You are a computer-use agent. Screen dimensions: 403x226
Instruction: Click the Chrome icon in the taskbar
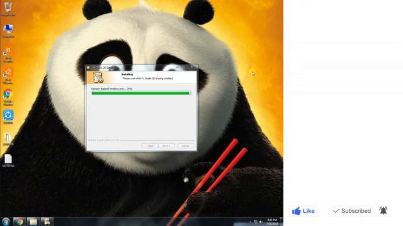point(20,222)
